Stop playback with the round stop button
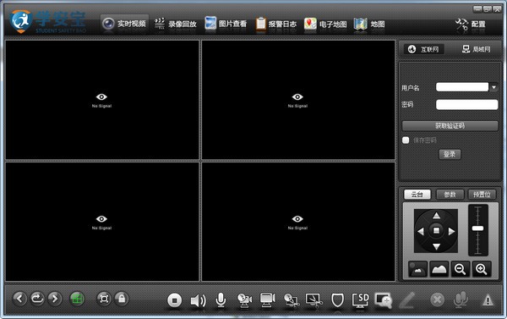507x319 pixels. pos(175,300)
